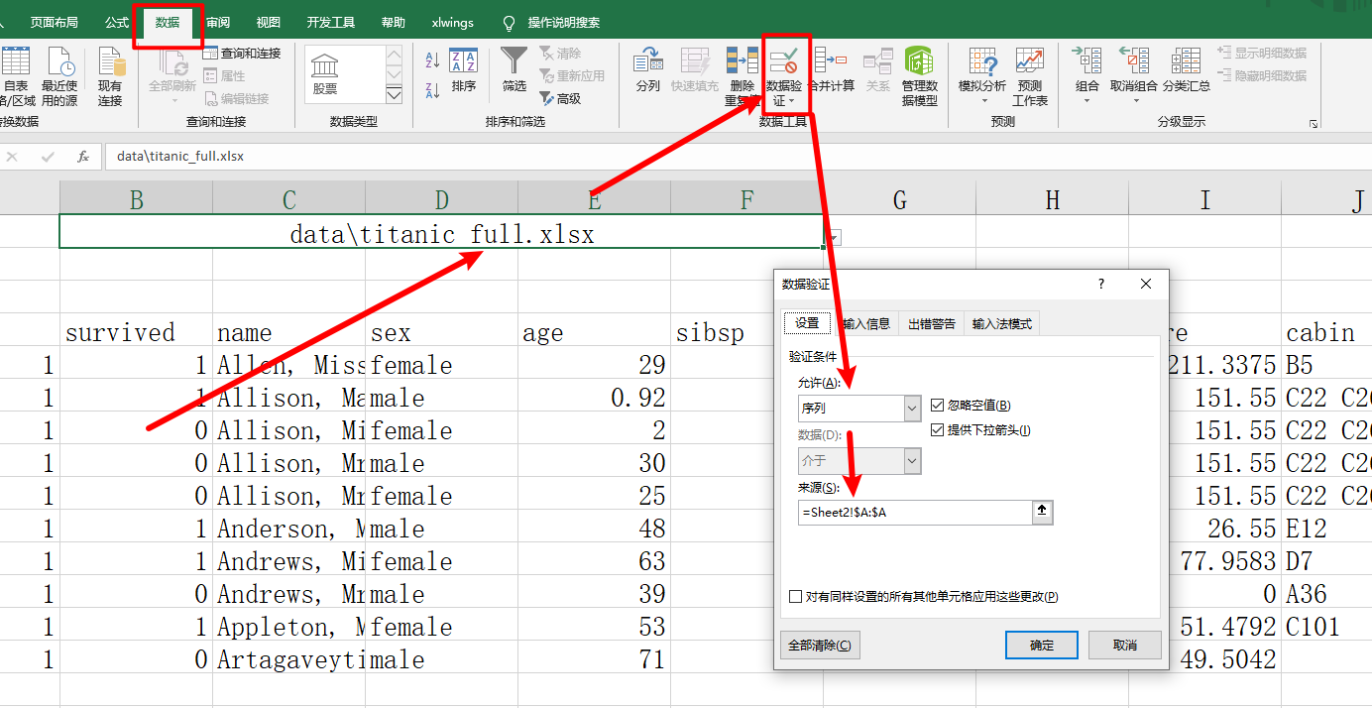
Task: Click 预测工作表 (Forecast Sheet)
Action: 1030,76
